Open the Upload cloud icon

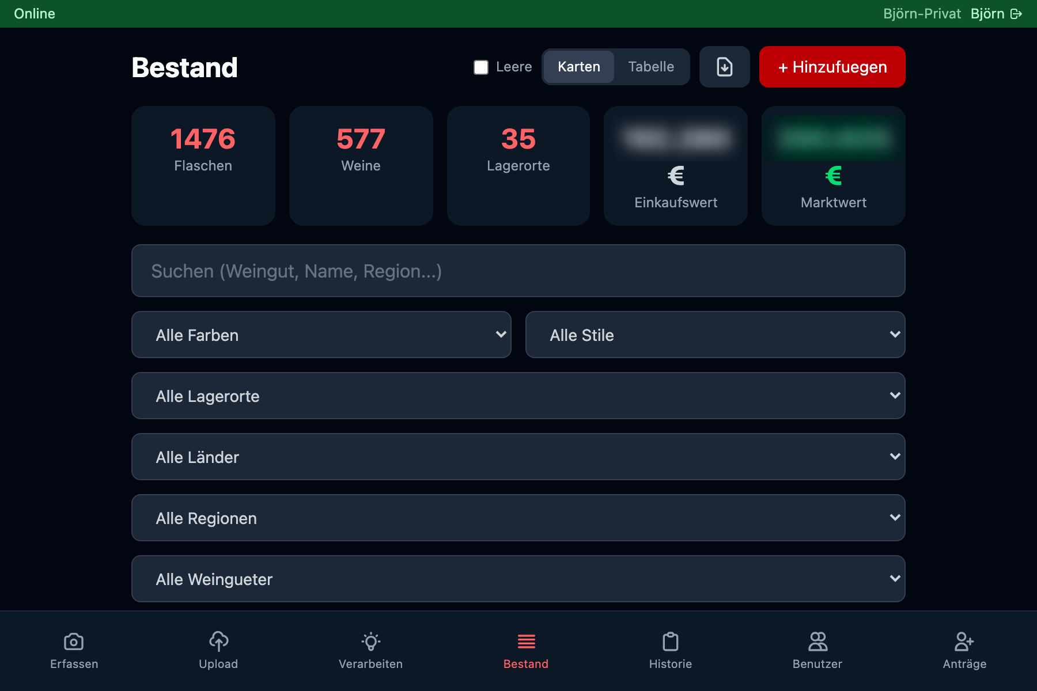point(218,641)
